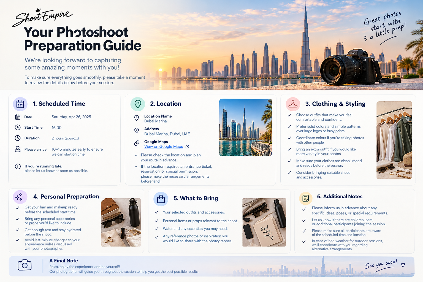Click the start time value 16:00
This screenshot has height=282, width=423.
(57, 128)
